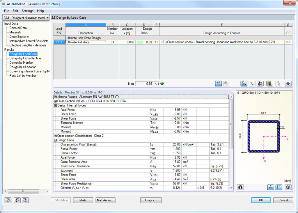Click the Cancel button

283,200
